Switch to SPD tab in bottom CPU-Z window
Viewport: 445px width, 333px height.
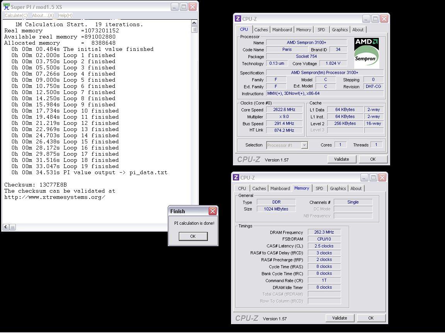[319, 188]
